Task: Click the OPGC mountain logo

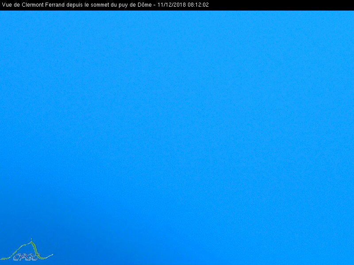Action: 27,250
